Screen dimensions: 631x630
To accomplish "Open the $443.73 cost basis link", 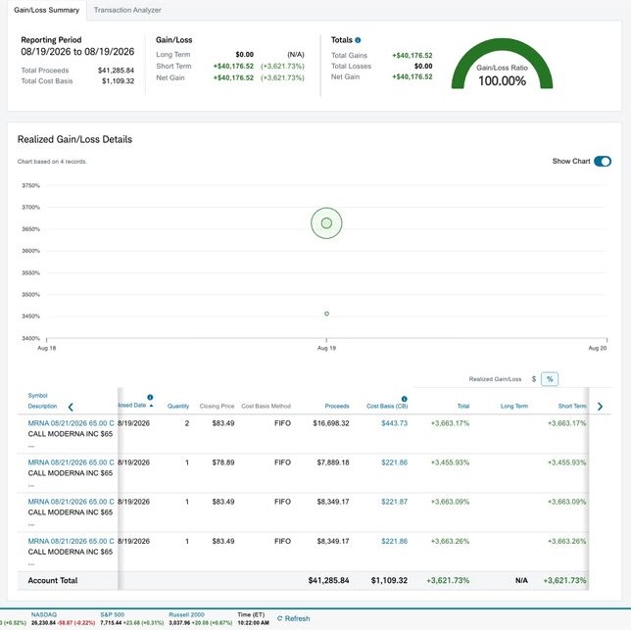I will (394, 423).
